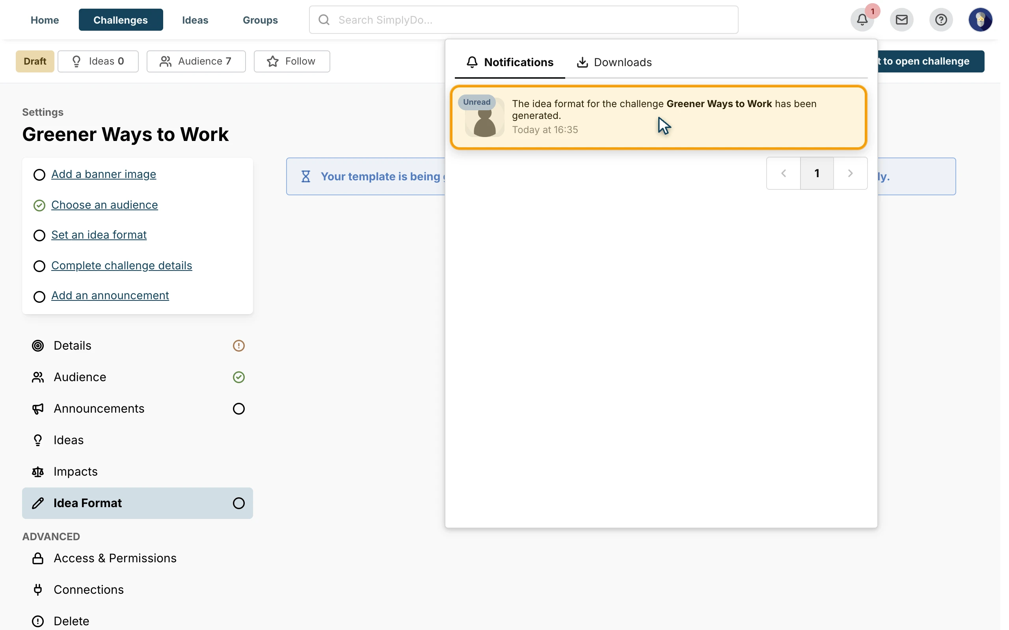Image resolution: width=1009 pixels, height=630 pixels.
Task: Click Audience completed check icon
Action: [x=238, y=377]
